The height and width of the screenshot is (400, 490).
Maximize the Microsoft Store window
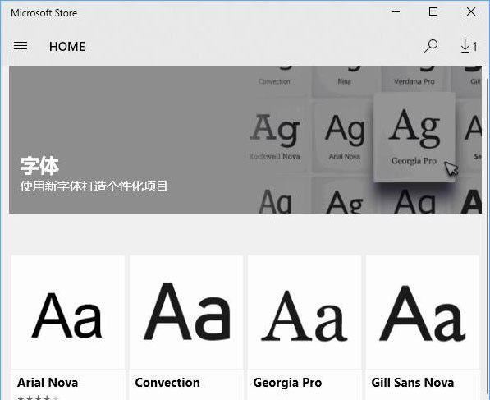(x=433, y=11)
